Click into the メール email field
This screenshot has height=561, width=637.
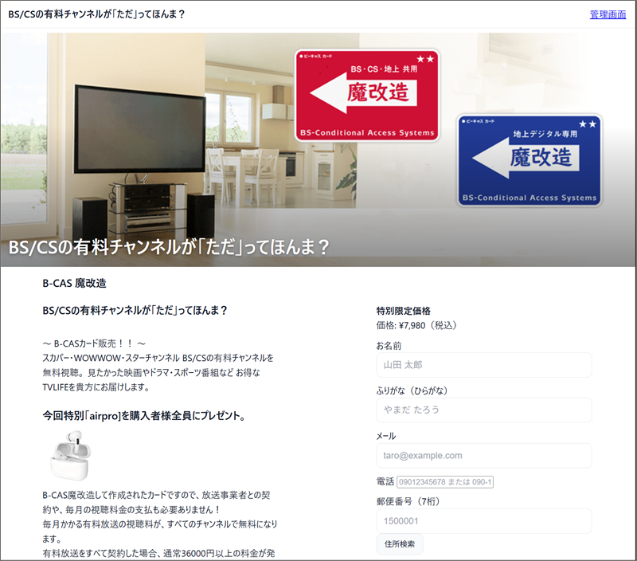click(483, 455)
